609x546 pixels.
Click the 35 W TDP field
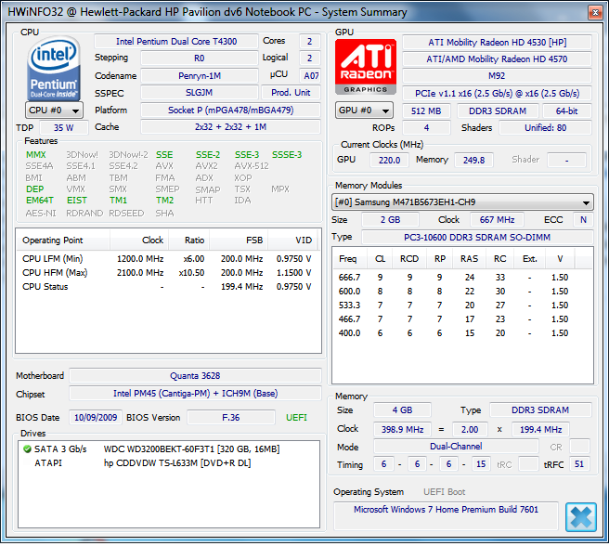coord(64,128)
